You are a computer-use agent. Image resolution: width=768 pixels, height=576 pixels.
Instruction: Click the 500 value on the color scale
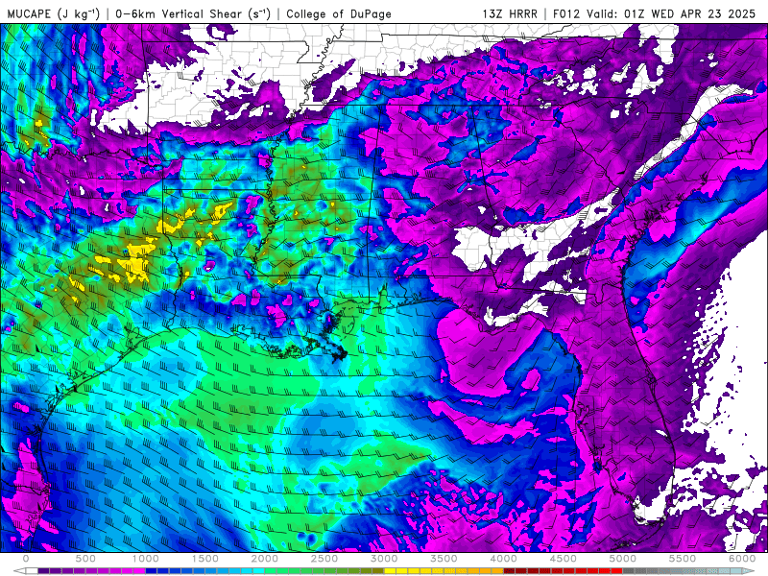pos(85,559)
